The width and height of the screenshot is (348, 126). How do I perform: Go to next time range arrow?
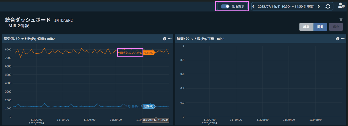319,6
